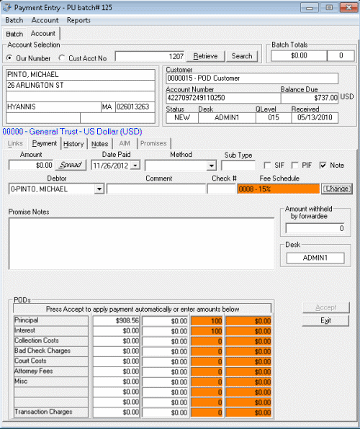Click the zip code 026013263 field
Screen dimensions: 360x429
(135, 107)
